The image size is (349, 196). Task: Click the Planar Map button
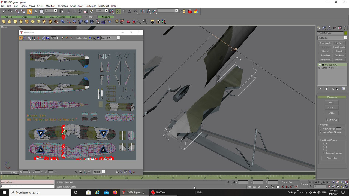[x=332, y=158]
